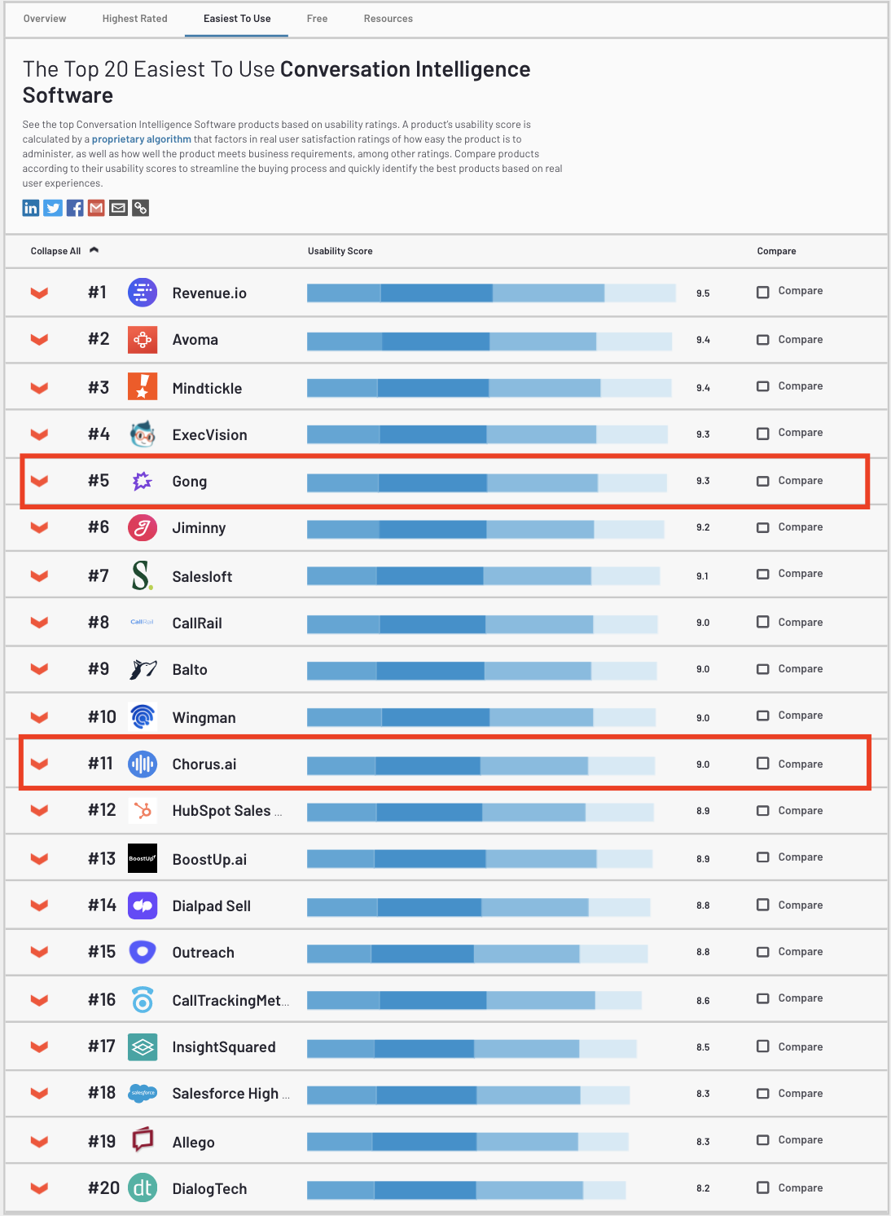The height and width of the screenshot is (1216, 891).
Task: Click the copy link share icon
Action: pyautogui.click(x=141, y=208)
